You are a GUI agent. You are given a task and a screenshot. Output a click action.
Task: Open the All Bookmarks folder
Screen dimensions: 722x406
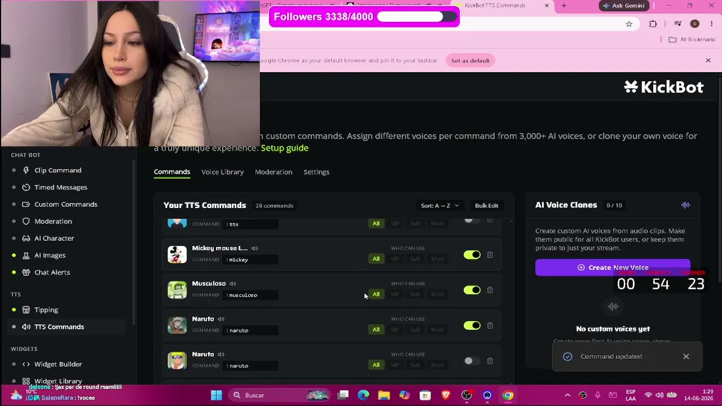click(692, 39)
